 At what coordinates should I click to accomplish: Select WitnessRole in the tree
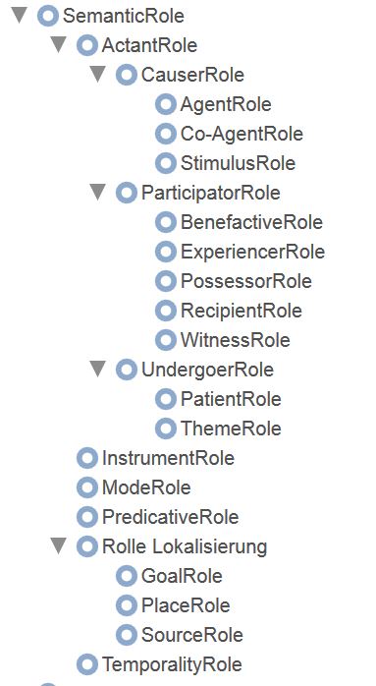point(236,340)
